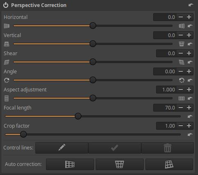Reset the Focal length slider to default
Screen dimensions: 198x175
190,117
